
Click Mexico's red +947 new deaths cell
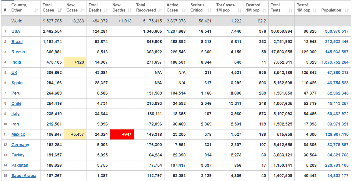pyautogui.click(x=122, y=134)
